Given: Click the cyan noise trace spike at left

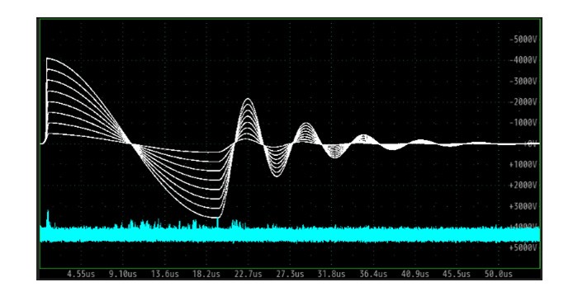Looking at the screenshot, I should (48, 219).
